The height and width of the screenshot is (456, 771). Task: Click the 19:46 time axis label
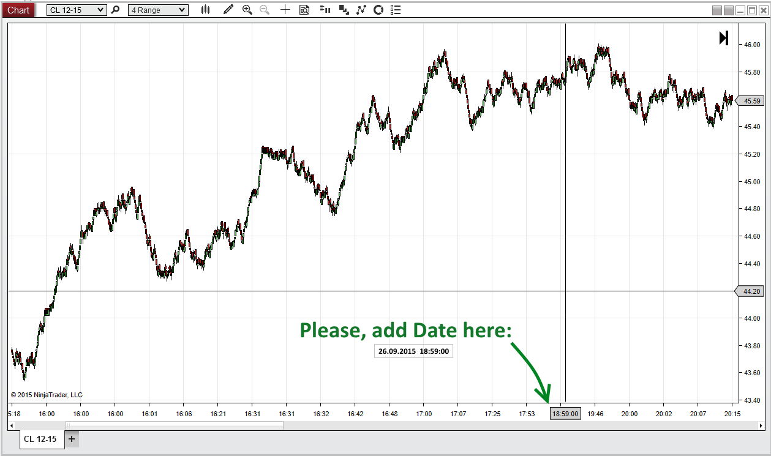click(x=595, y=414)
